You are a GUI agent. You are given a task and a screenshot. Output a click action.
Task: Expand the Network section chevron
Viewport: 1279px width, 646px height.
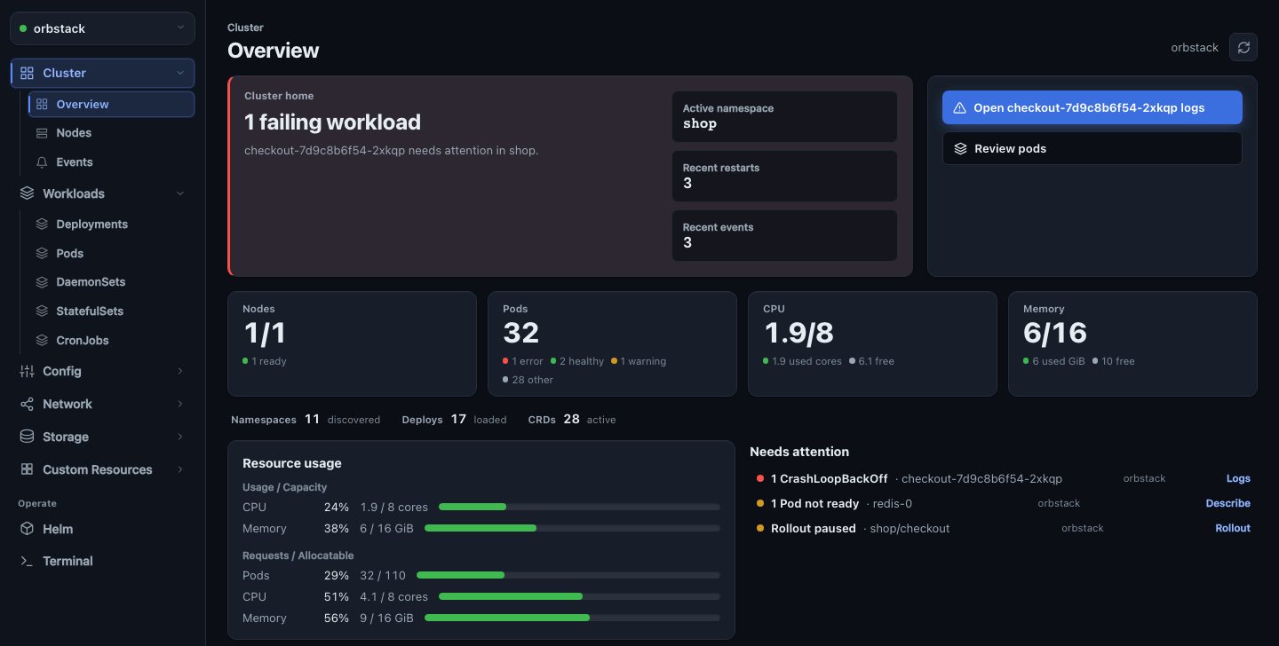point(180,404)
